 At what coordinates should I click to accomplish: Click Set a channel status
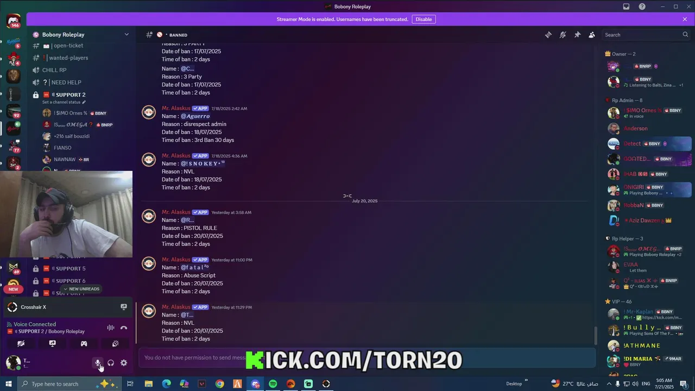click(64, 102)
